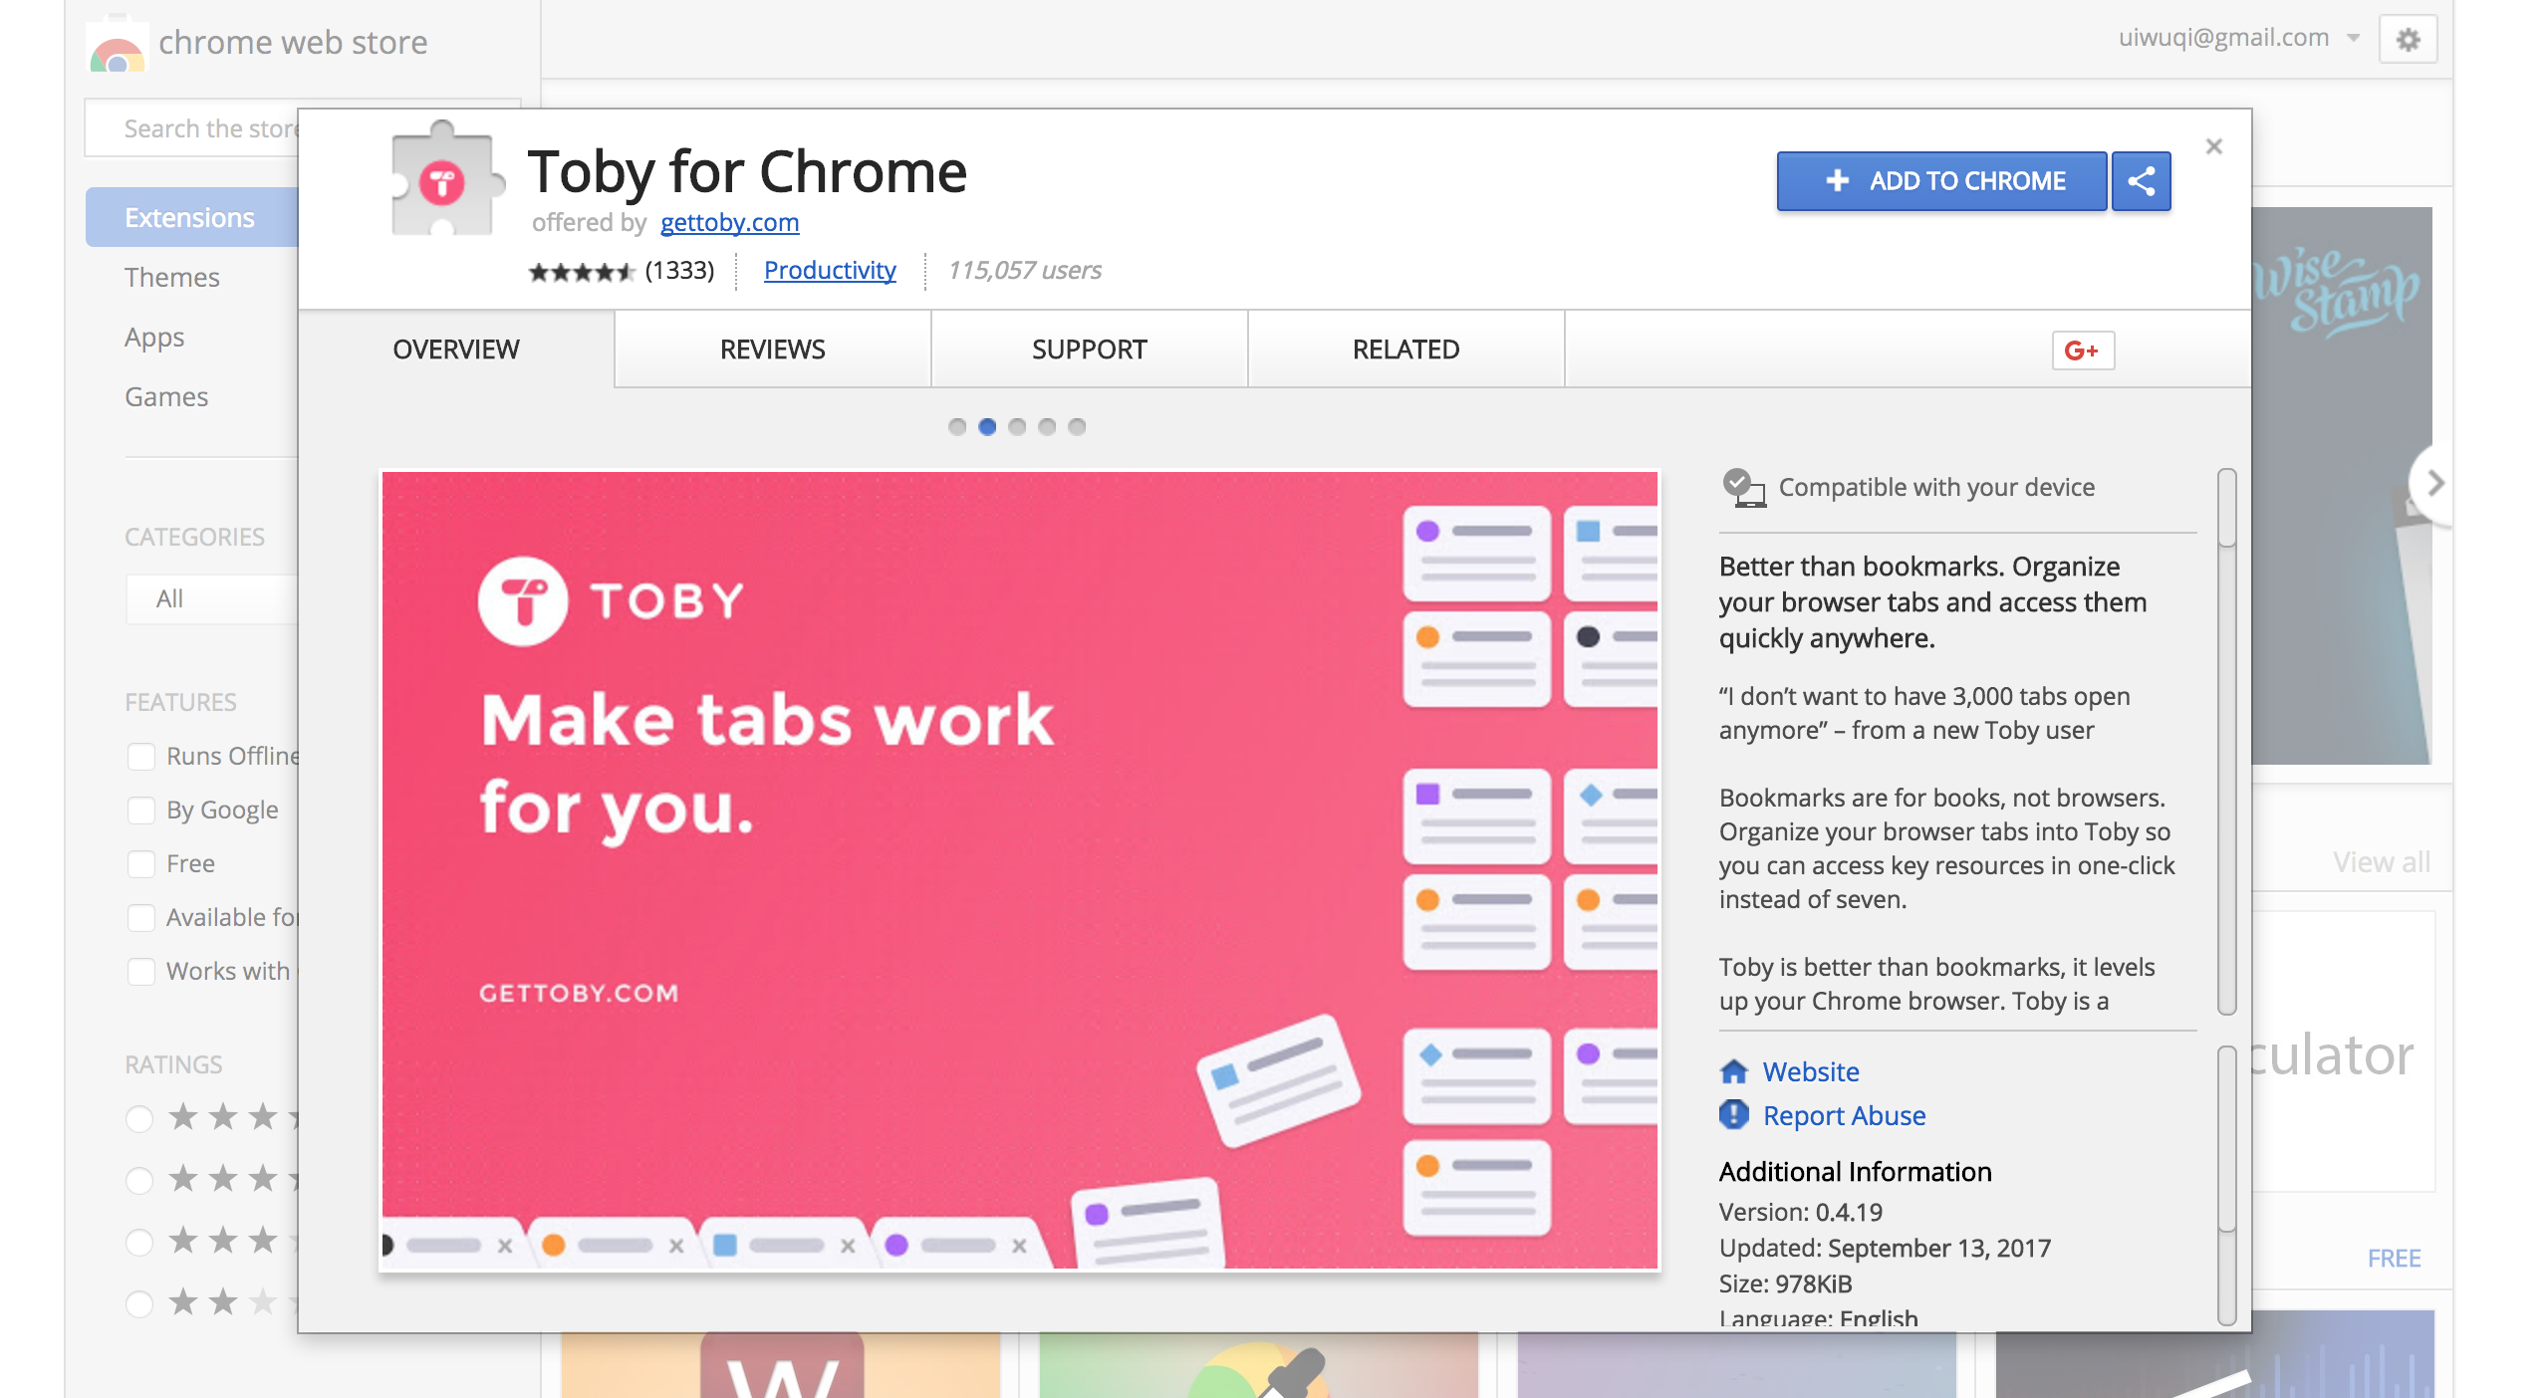Click the next arrow on the background carousel
Screen dimensions: 2548x1398
point(2434,483)
